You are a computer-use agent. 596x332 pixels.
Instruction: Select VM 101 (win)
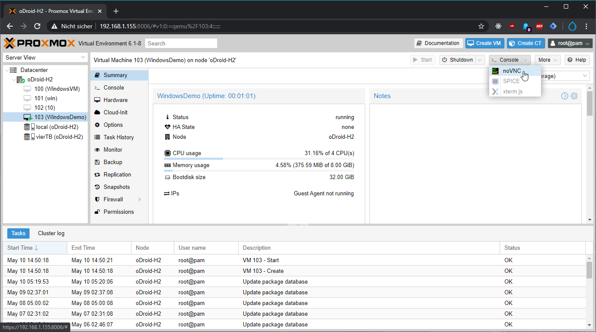click(46, 99)
